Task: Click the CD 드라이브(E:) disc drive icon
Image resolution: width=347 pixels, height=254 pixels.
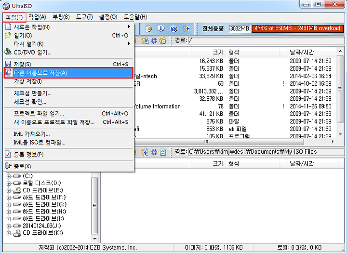Action: [x=17, y=190]
